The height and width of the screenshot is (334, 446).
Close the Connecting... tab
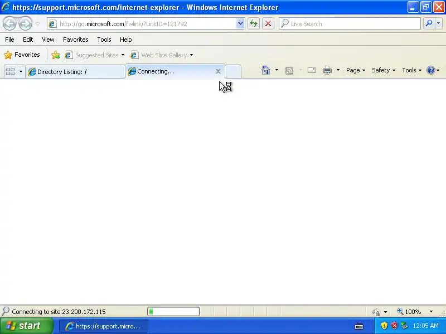point(218,71)
